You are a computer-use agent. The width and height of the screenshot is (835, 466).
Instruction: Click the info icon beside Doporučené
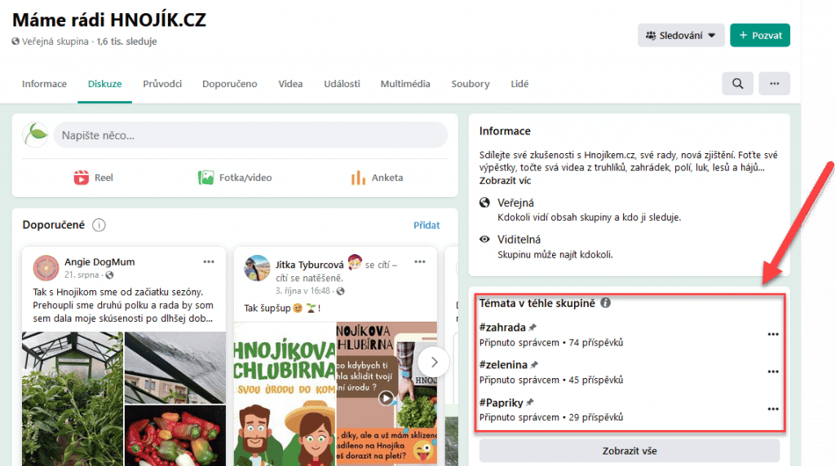[99, 225]
